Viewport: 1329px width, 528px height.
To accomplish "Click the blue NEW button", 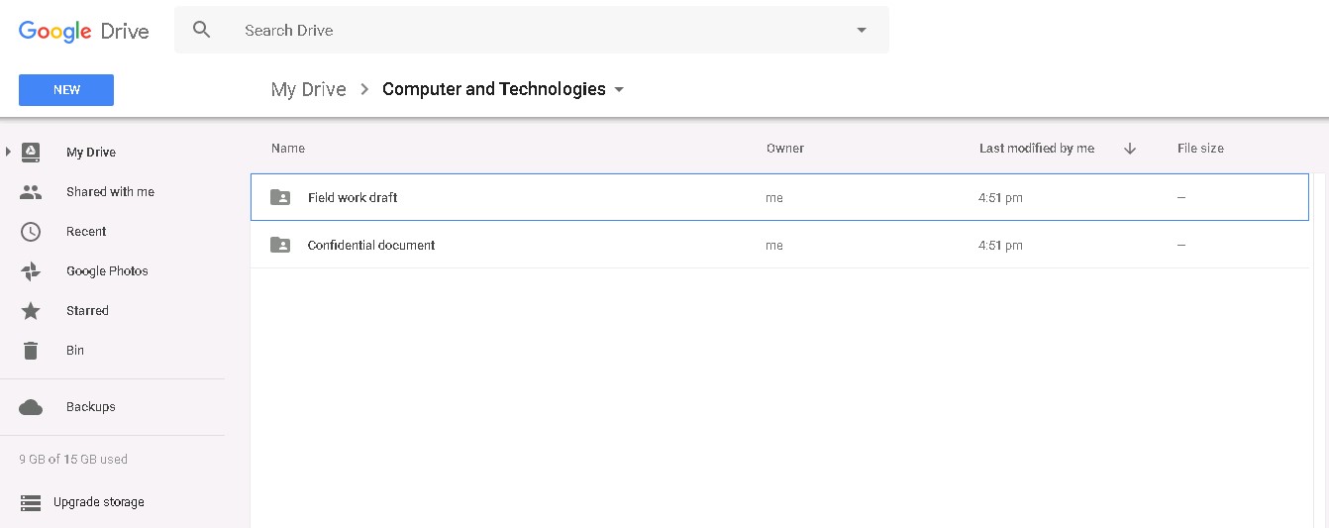I will point(66,90).
